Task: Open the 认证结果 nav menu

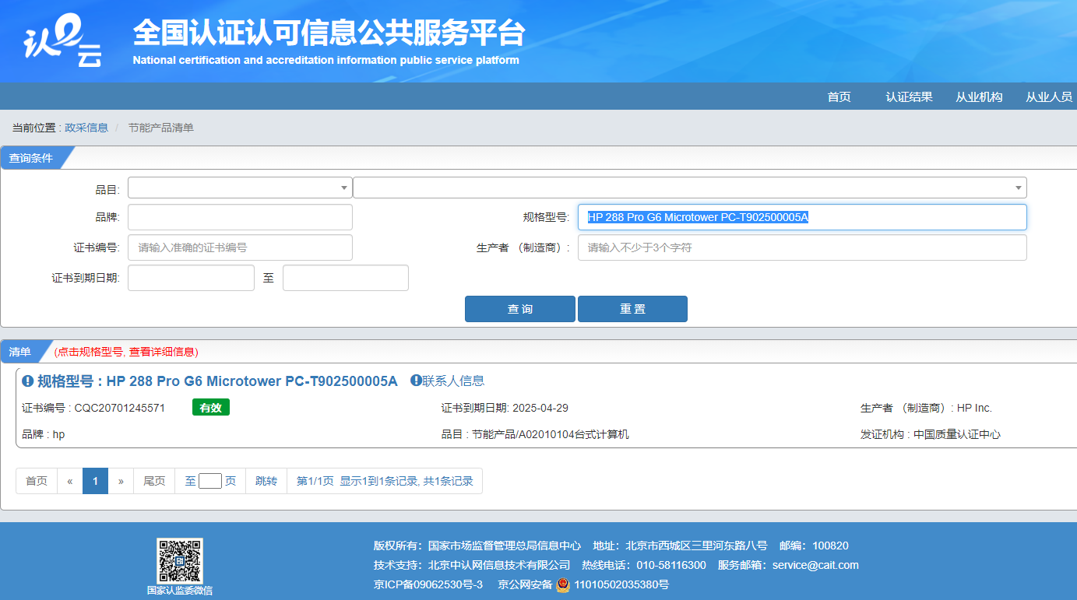Action: [909, 96]
